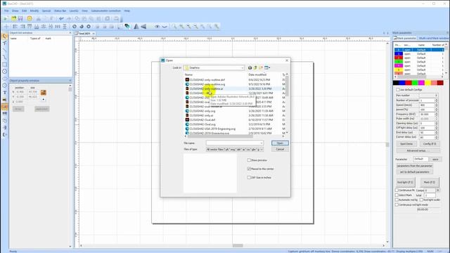The height and width of the screenshot is (253, 450).
Task: Select the yellow color swatch
Action: point(428,83)
